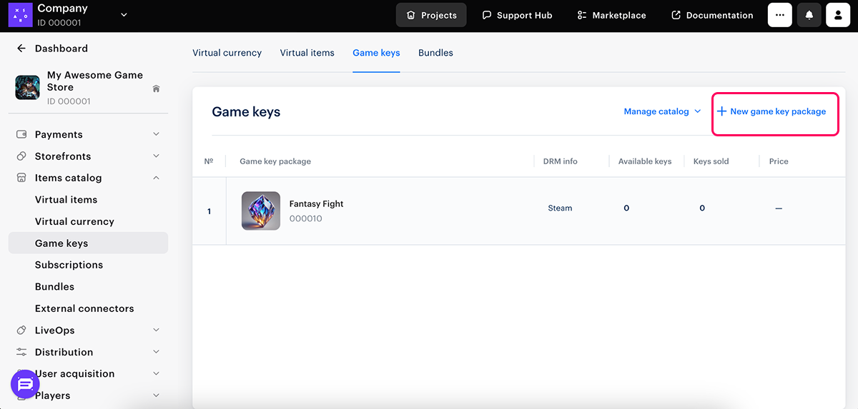
Task: Open the notifications bell
Action: point(809,15)
